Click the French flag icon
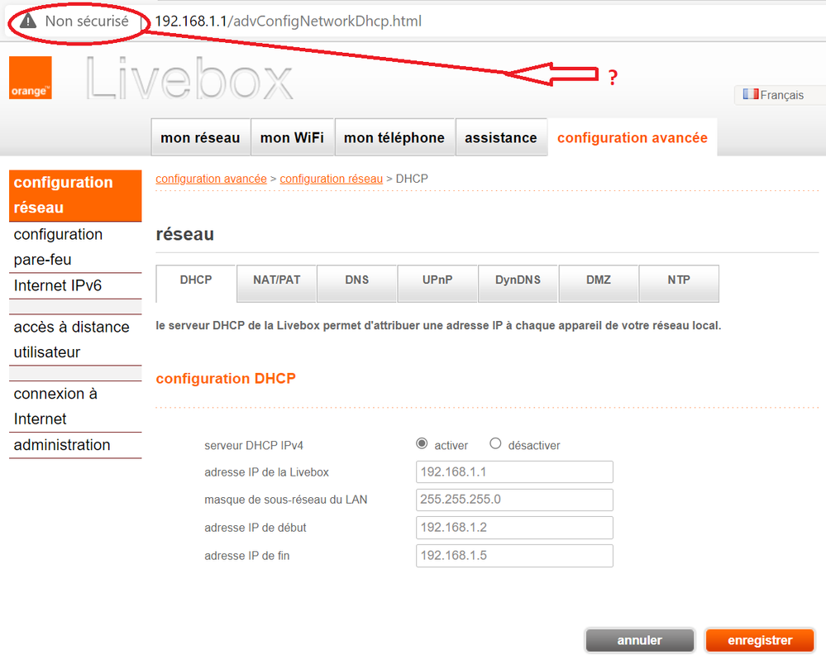Screen dimensions: 826x670 [751, 94]
